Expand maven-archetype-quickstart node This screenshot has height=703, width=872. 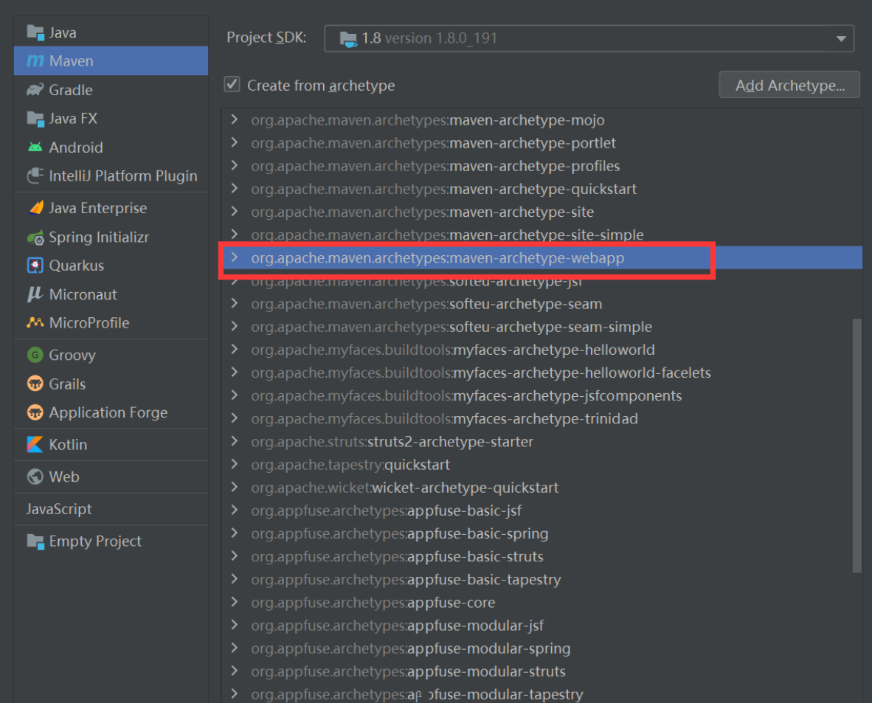point(235,189)
